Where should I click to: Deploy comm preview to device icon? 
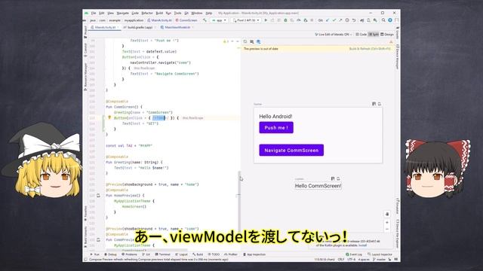pyautogui.click(x=338, y=178)
